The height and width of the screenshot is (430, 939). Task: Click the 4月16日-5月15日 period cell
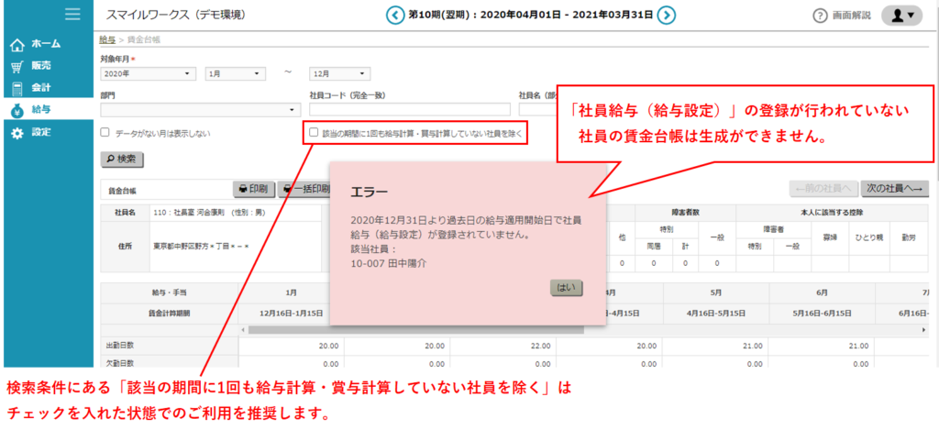point(715,314)
